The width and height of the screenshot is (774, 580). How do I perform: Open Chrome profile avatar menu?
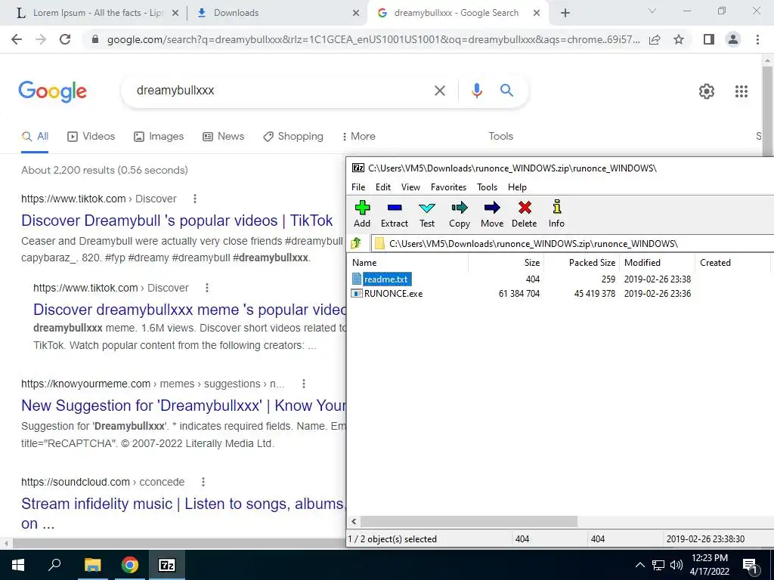(x=733, y=39)
